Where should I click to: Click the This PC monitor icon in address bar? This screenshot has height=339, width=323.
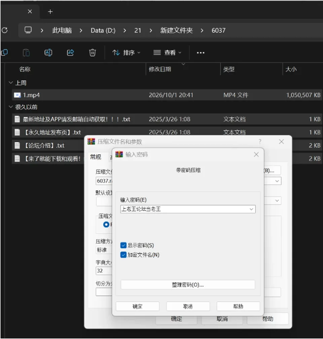click(28, 30)
